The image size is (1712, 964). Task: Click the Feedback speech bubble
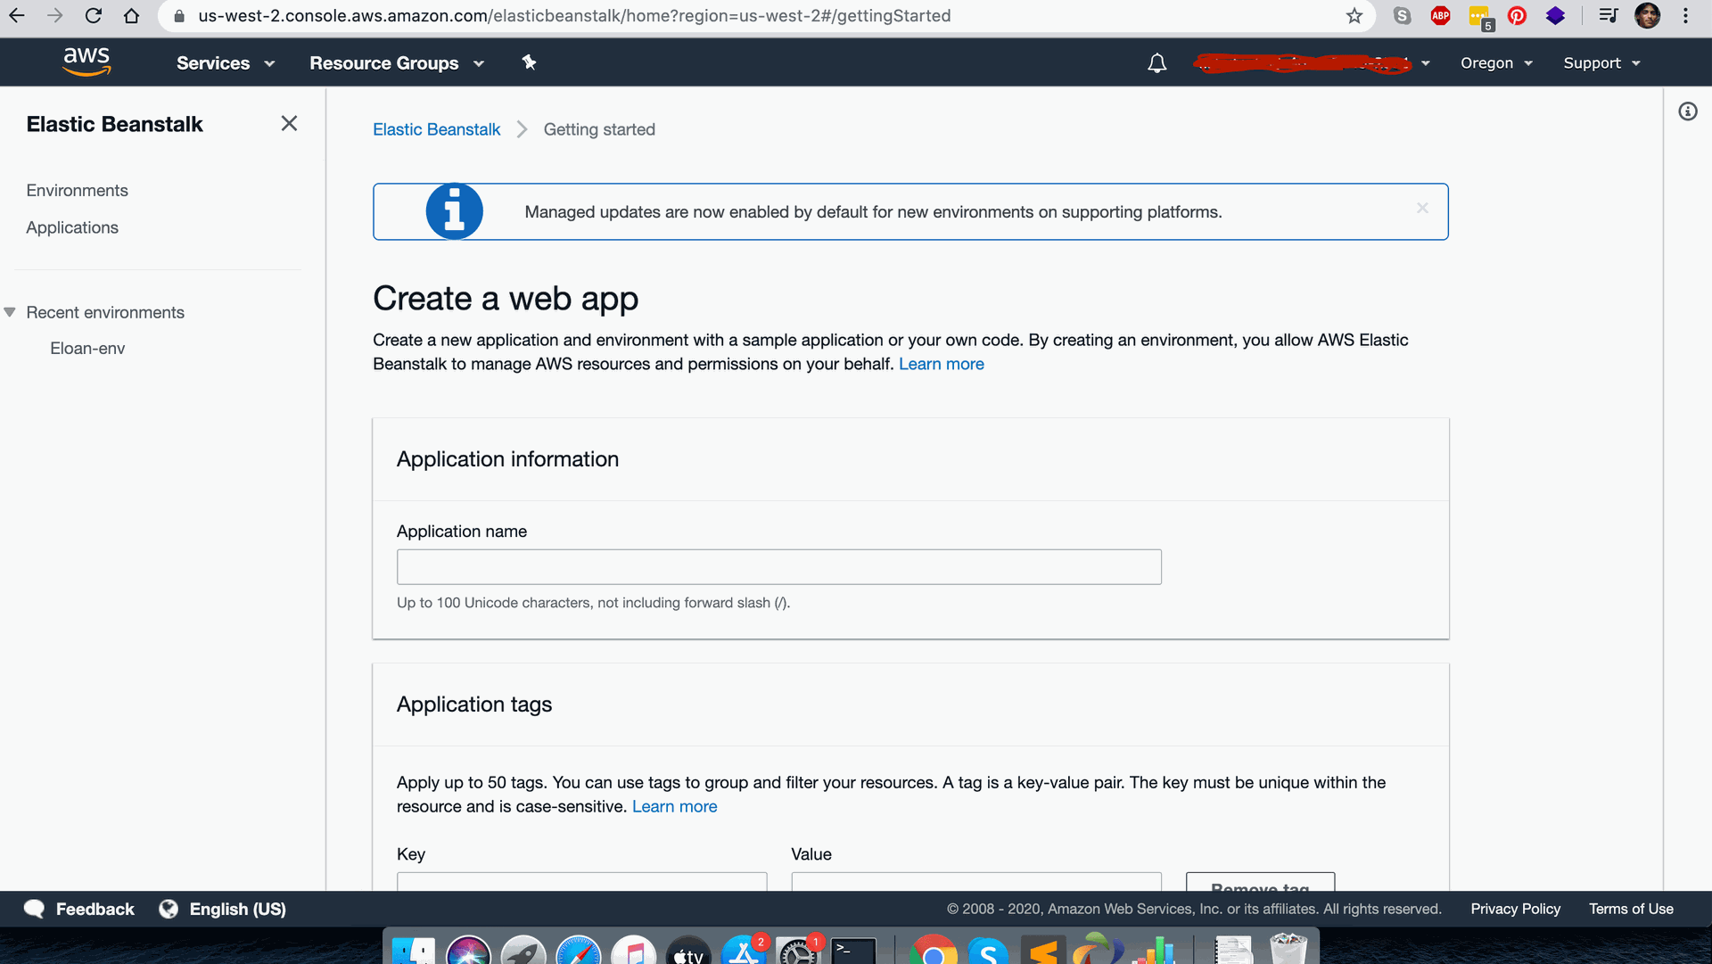pos(35,909)
